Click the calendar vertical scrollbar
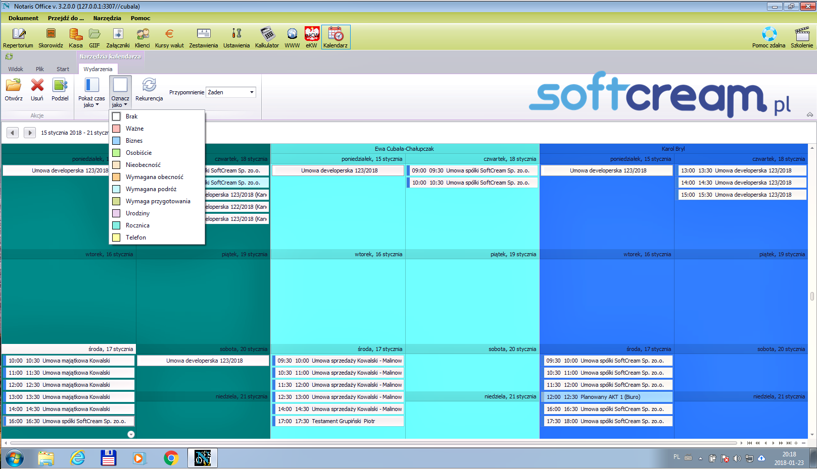 (x=812, y=296)
